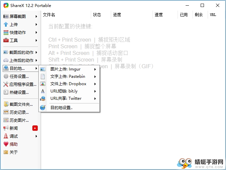Open 历史记录... in sidebar
Screen dimensions: 226x170
(20, 112)
